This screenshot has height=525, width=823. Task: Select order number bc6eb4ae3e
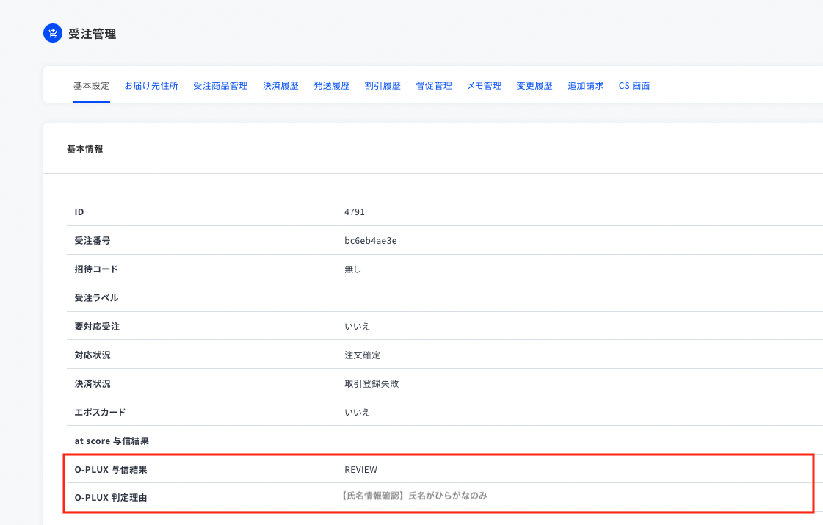pos(371,240)
